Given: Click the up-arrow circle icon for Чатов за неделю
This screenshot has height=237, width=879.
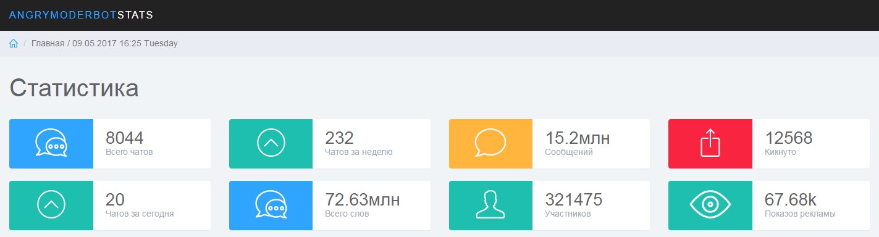Looking at the screenshot, I should point(271,144).
